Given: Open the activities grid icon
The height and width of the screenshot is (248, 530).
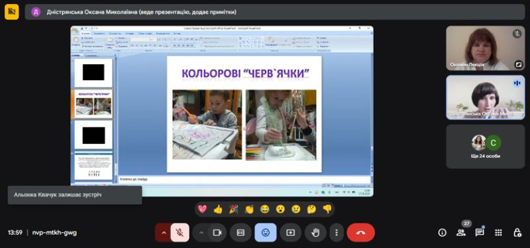Looking at the screenshot, I should (x=498, y=233).
